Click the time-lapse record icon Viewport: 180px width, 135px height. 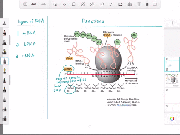pyautogui.click(x=147, y=4)
